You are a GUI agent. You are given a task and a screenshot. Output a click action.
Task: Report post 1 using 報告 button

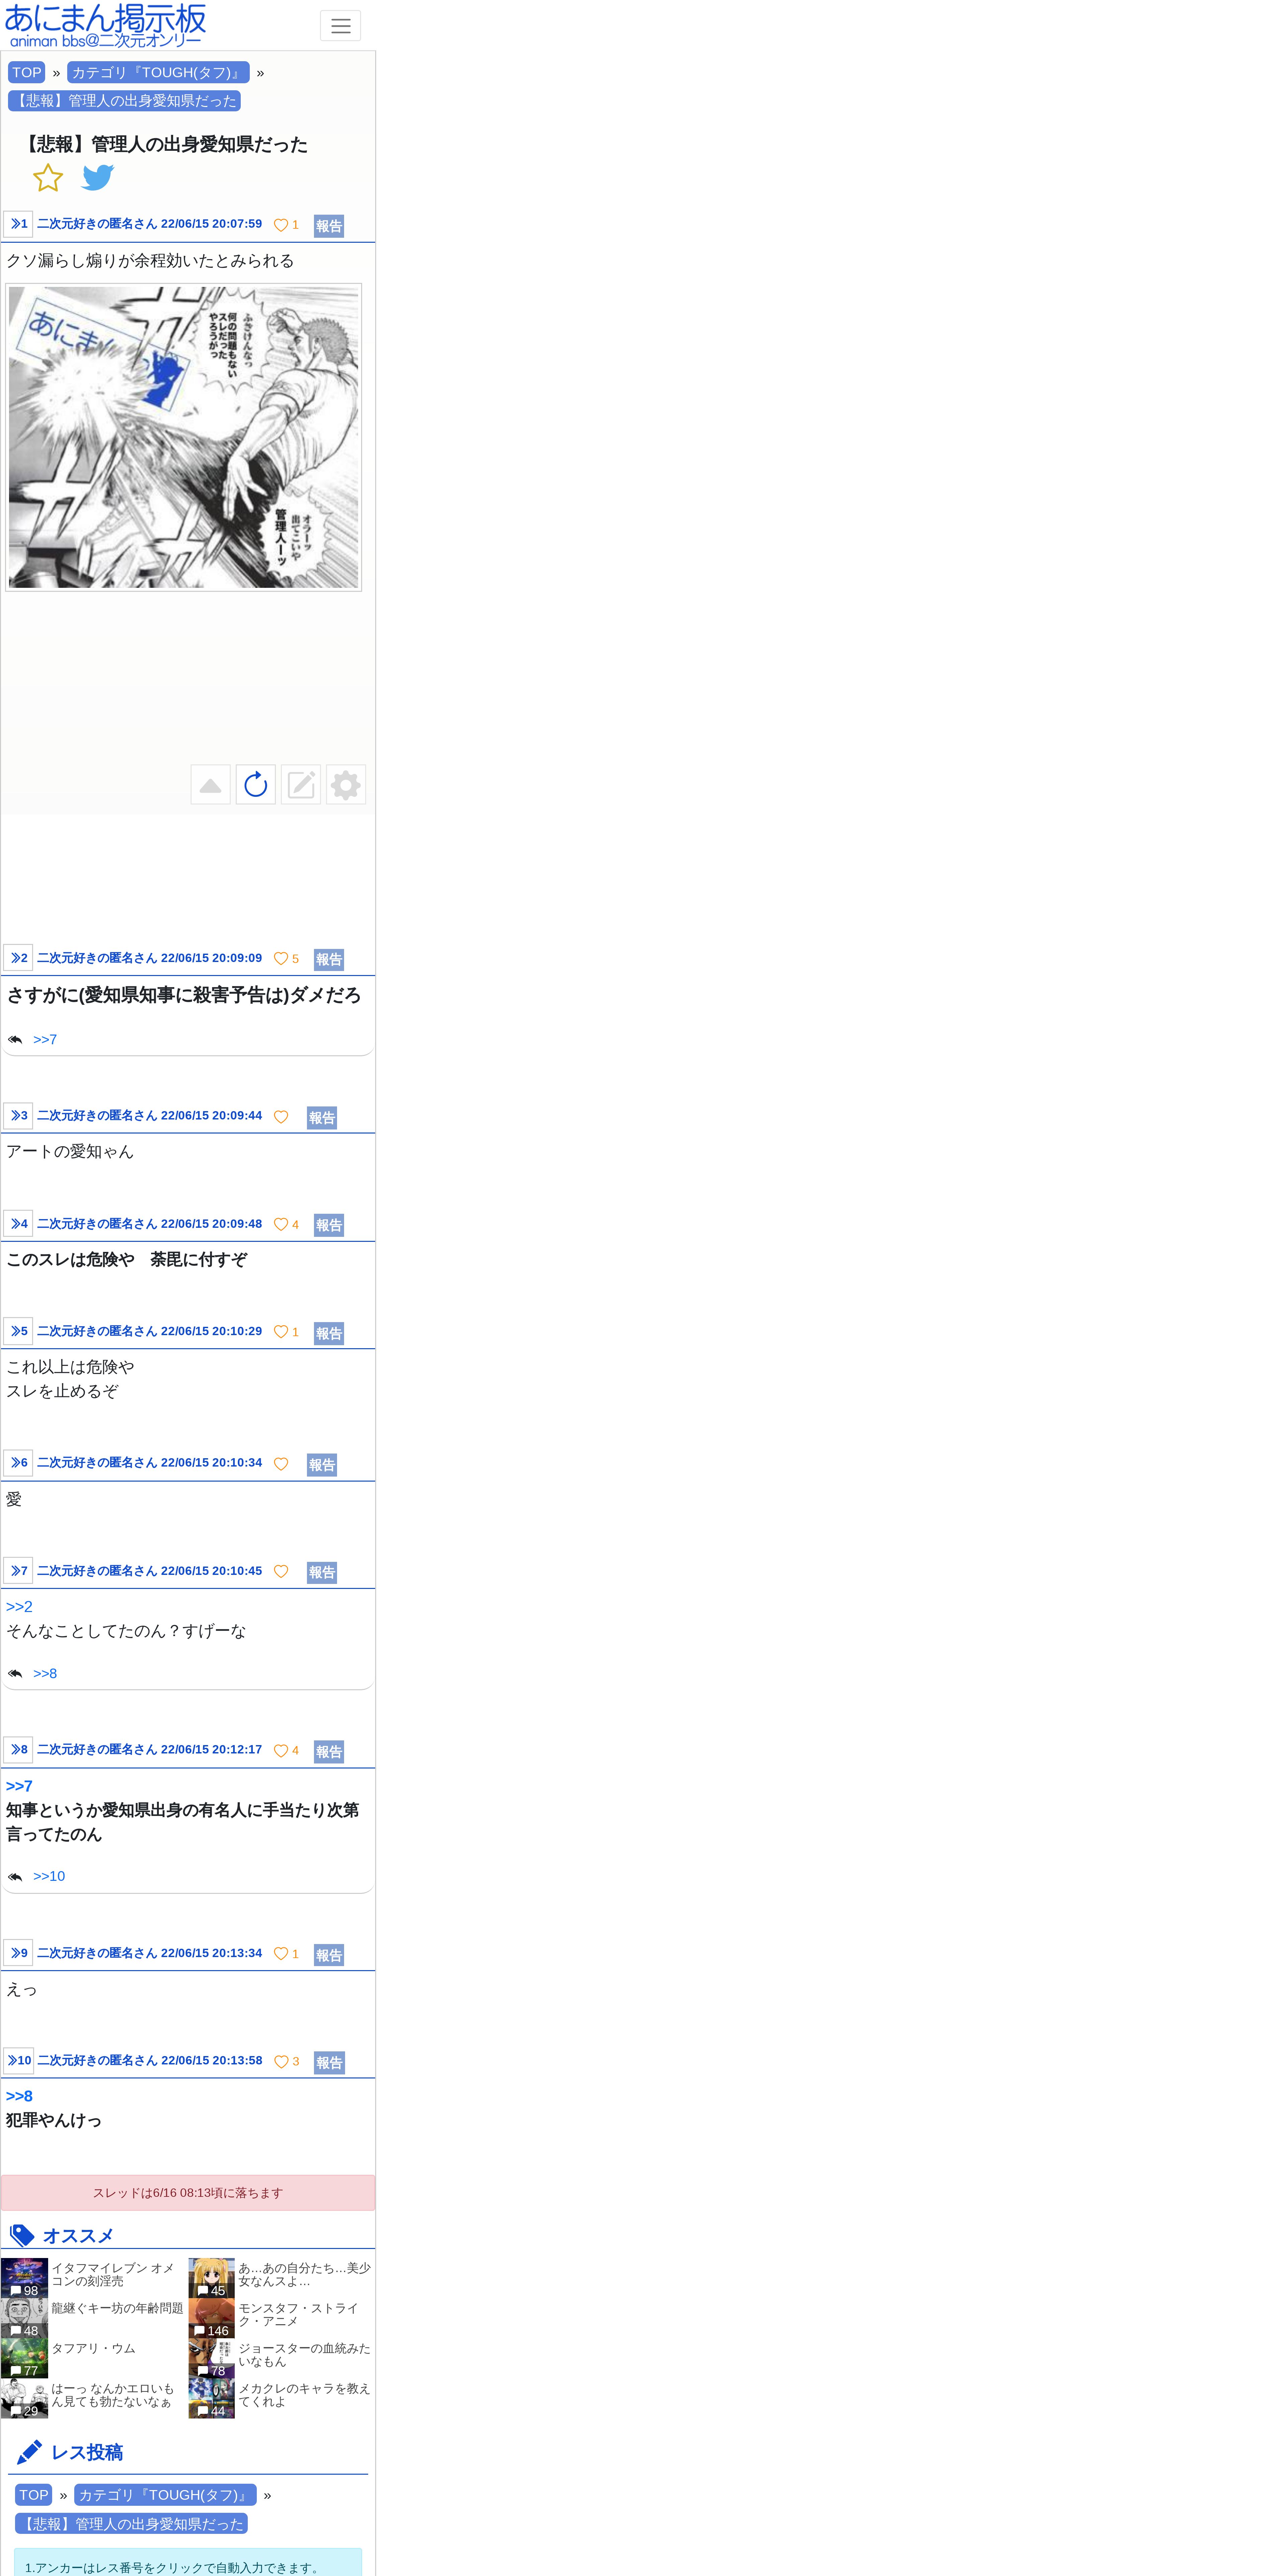pos(329,226)
